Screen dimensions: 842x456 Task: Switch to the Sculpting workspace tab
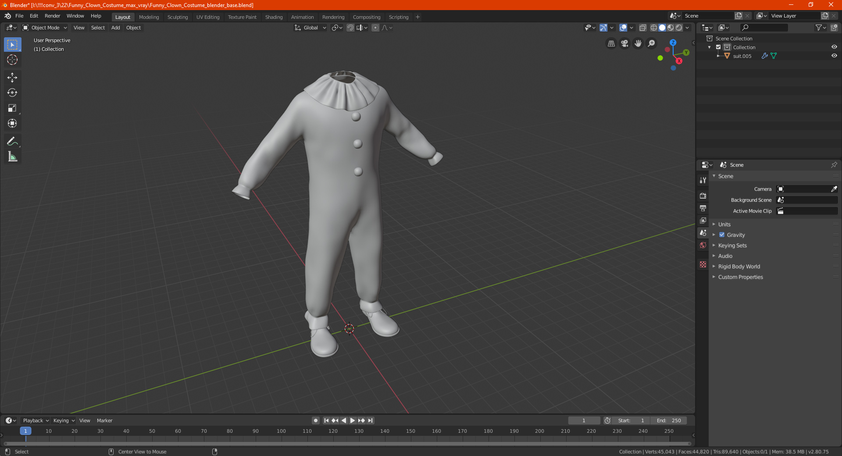(x=178, y=17)
